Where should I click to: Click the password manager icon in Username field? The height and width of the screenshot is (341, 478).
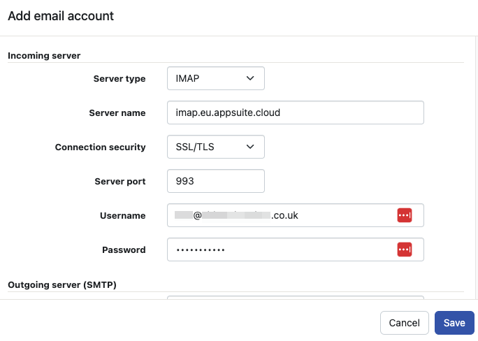[404, 215]
